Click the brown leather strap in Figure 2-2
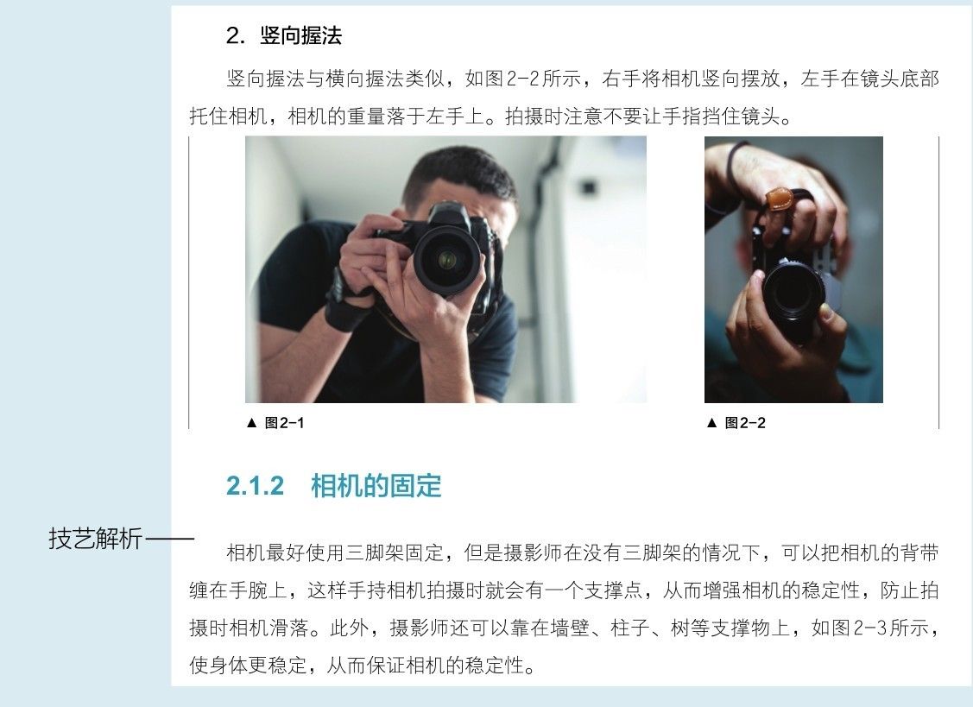 tap(780, 199)
